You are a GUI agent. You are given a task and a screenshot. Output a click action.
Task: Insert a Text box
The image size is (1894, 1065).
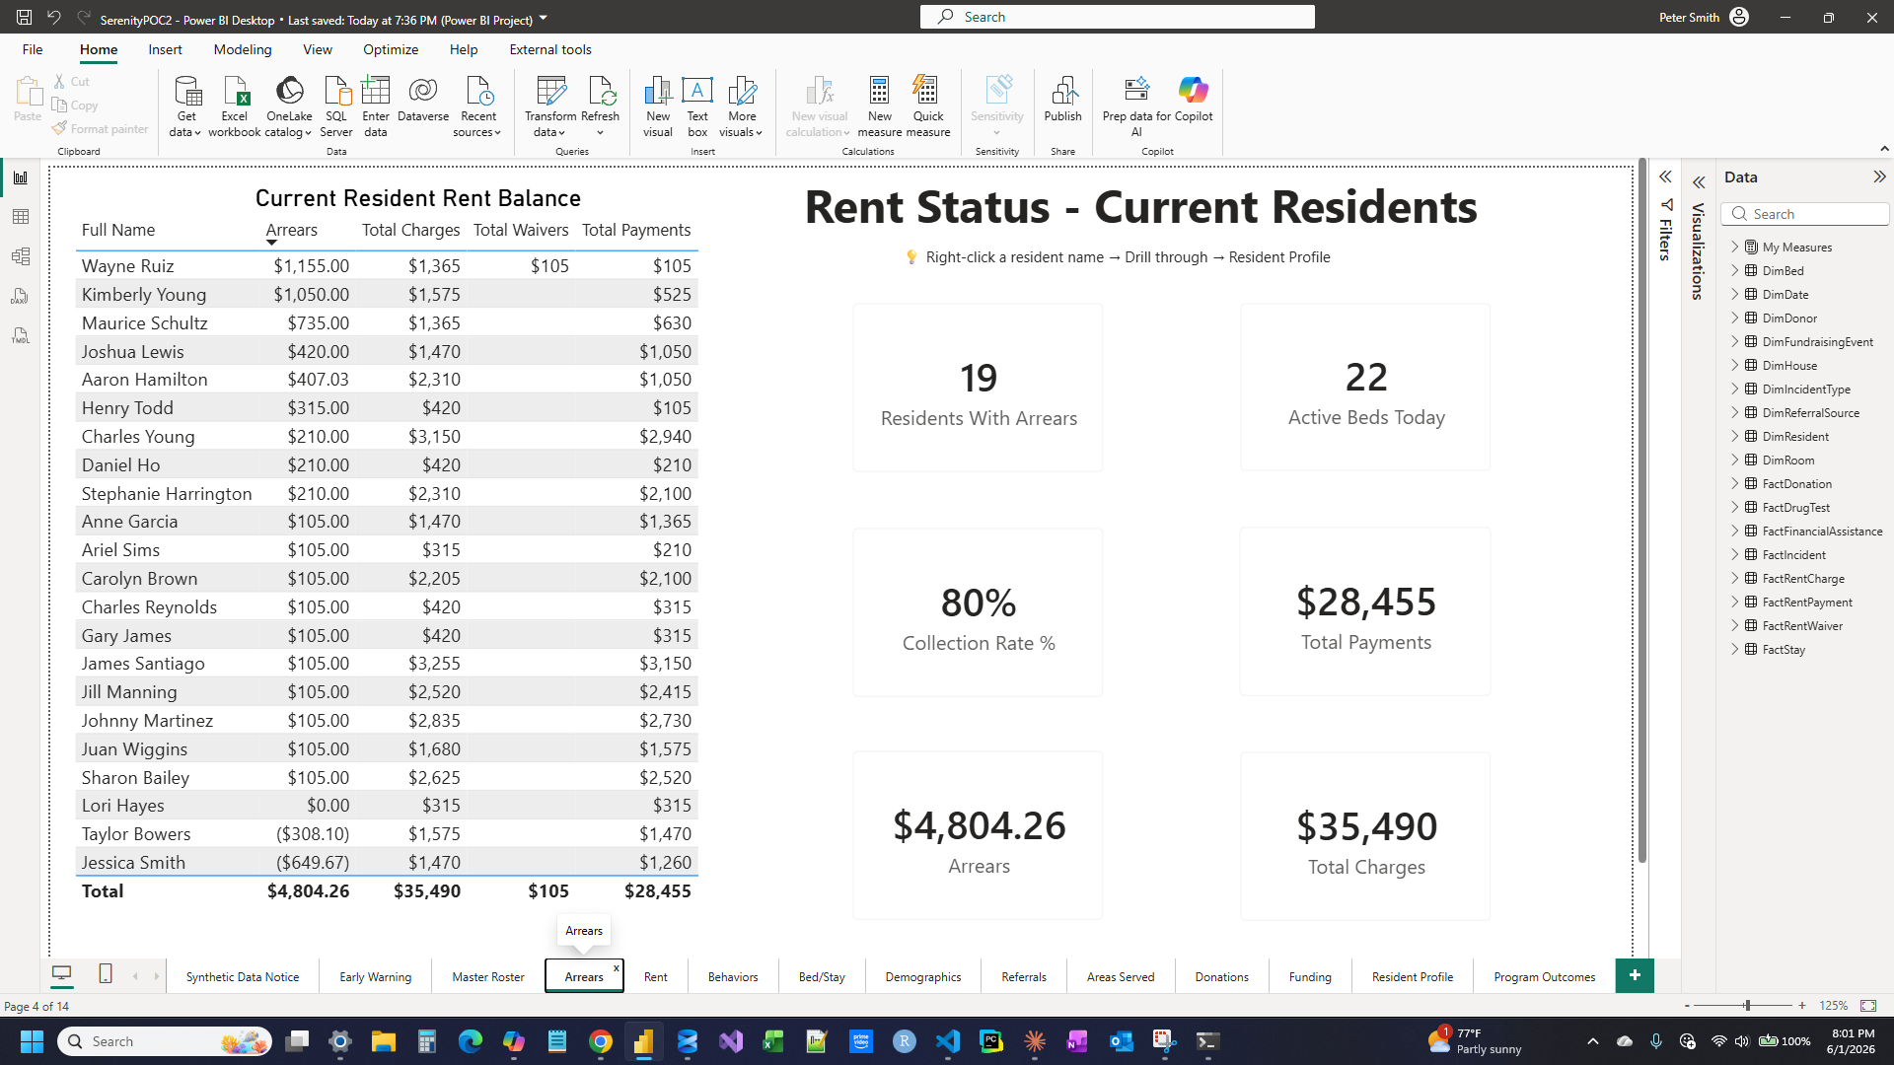[697, 106]
